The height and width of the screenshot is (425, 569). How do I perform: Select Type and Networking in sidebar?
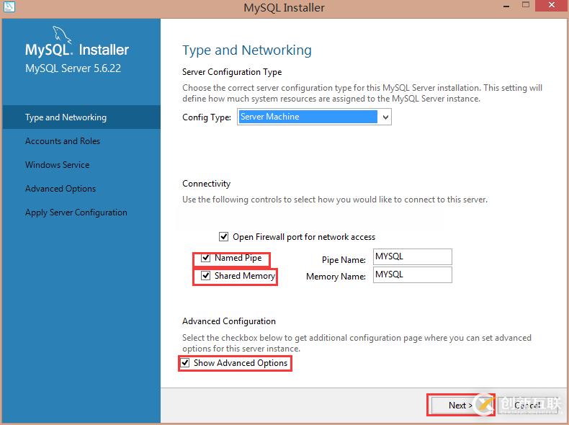coord(66,117)
